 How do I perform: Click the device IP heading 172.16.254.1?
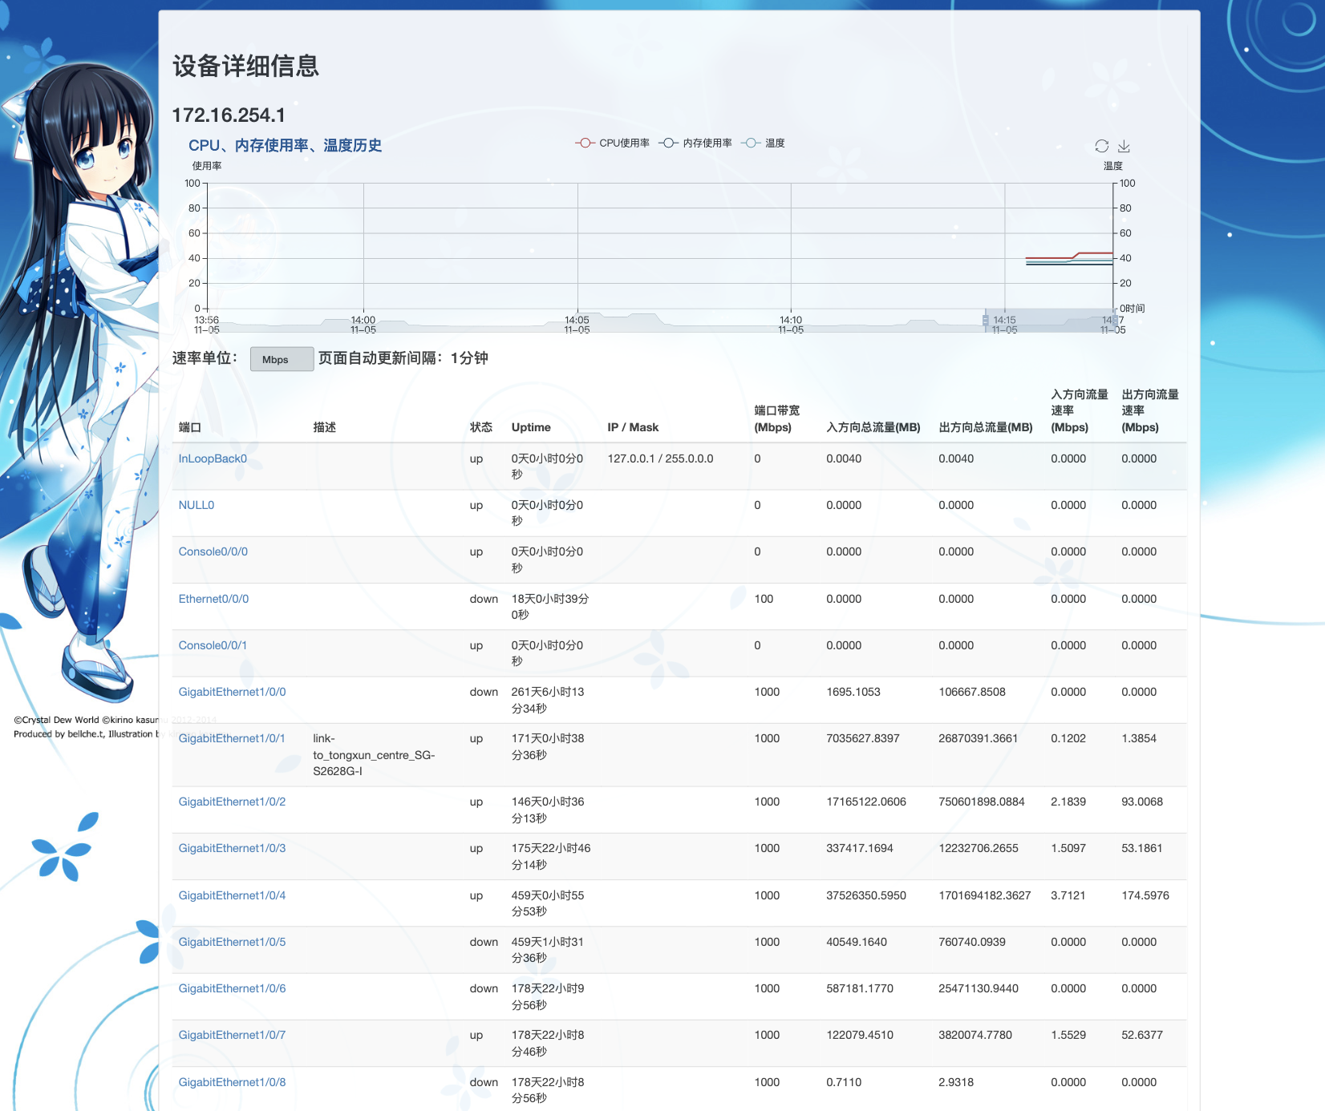point(229,115)
